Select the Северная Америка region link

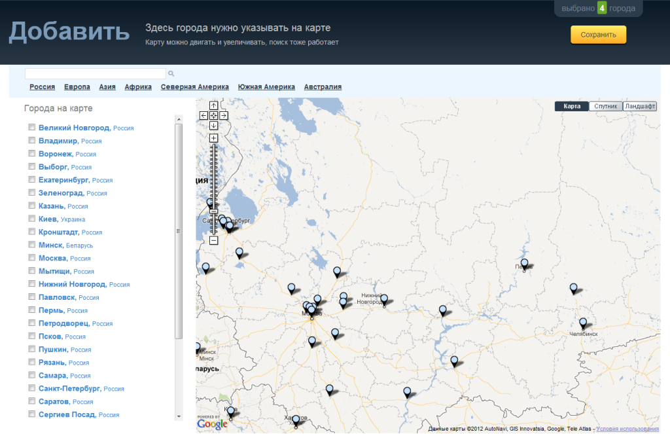[x=195, y=87]
